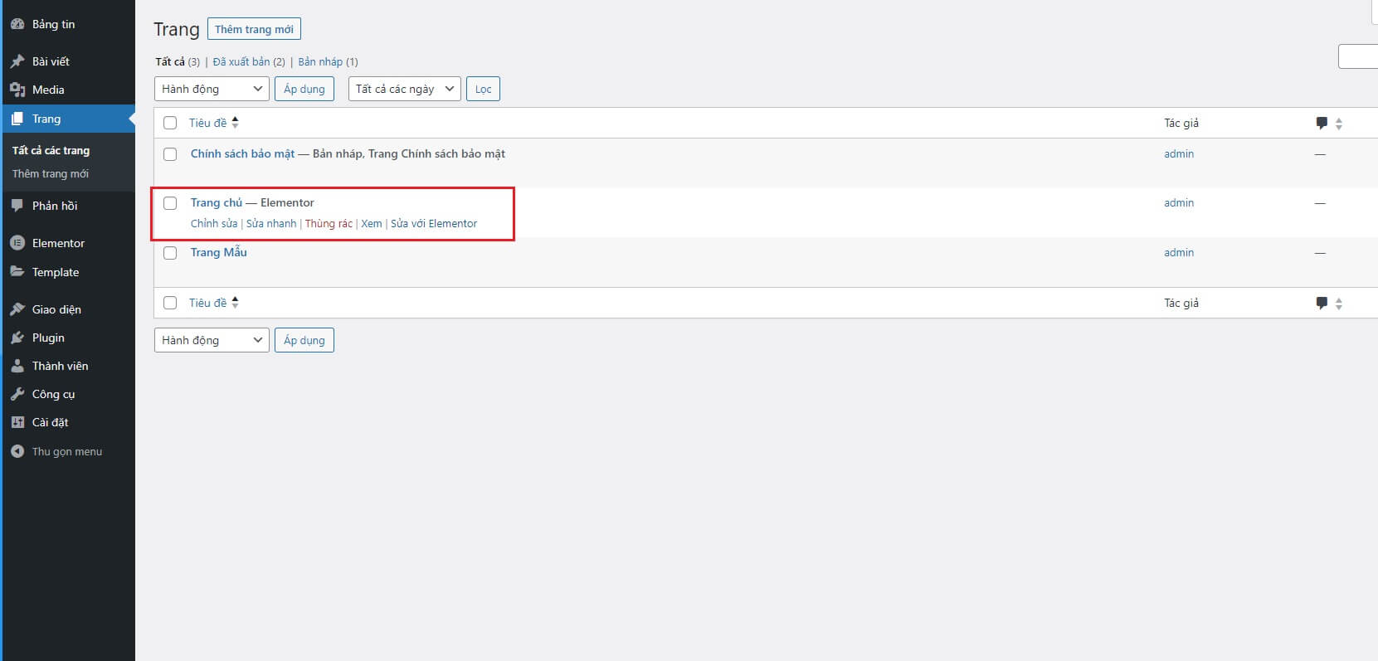Open the bottom Hành động dropdown
This screenshot has height=661, width=1378.
[x=212, y=340]
